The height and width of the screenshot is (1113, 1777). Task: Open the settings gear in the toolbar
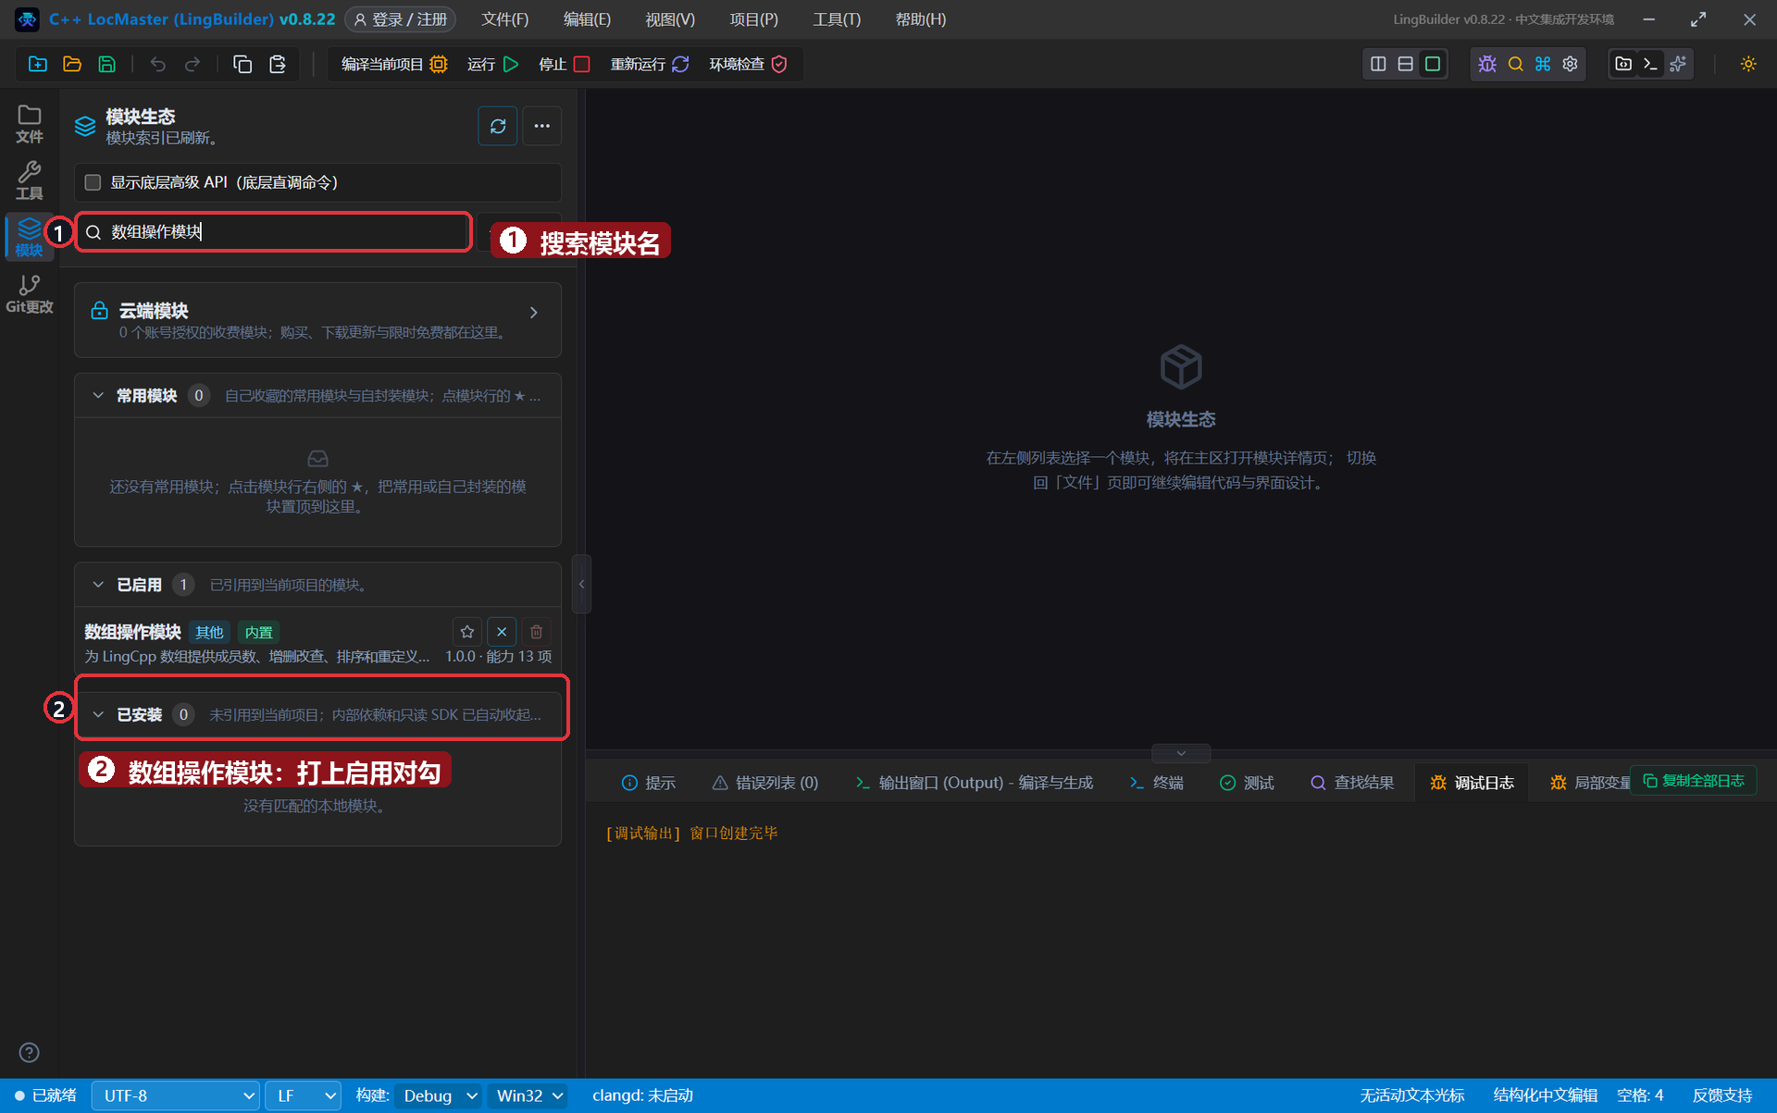coord(1571,64)
